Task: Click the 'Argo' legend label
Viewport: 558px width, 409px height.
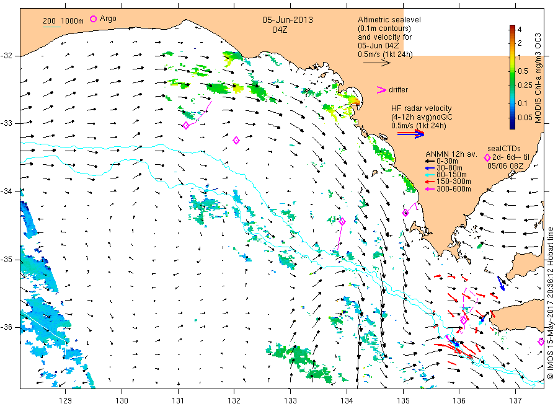Action: (108, 19)
